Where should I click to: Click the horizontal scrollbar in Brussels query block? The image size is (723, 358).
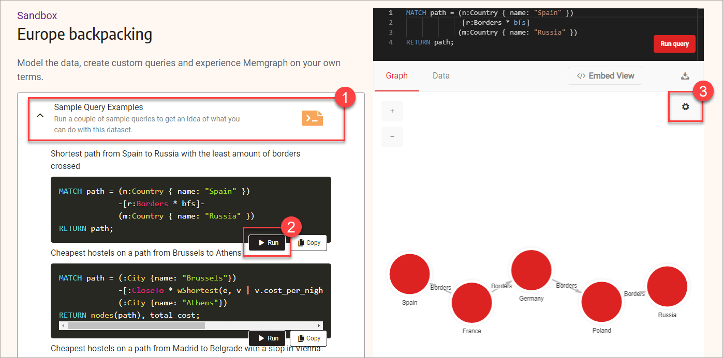pos(137,326)
